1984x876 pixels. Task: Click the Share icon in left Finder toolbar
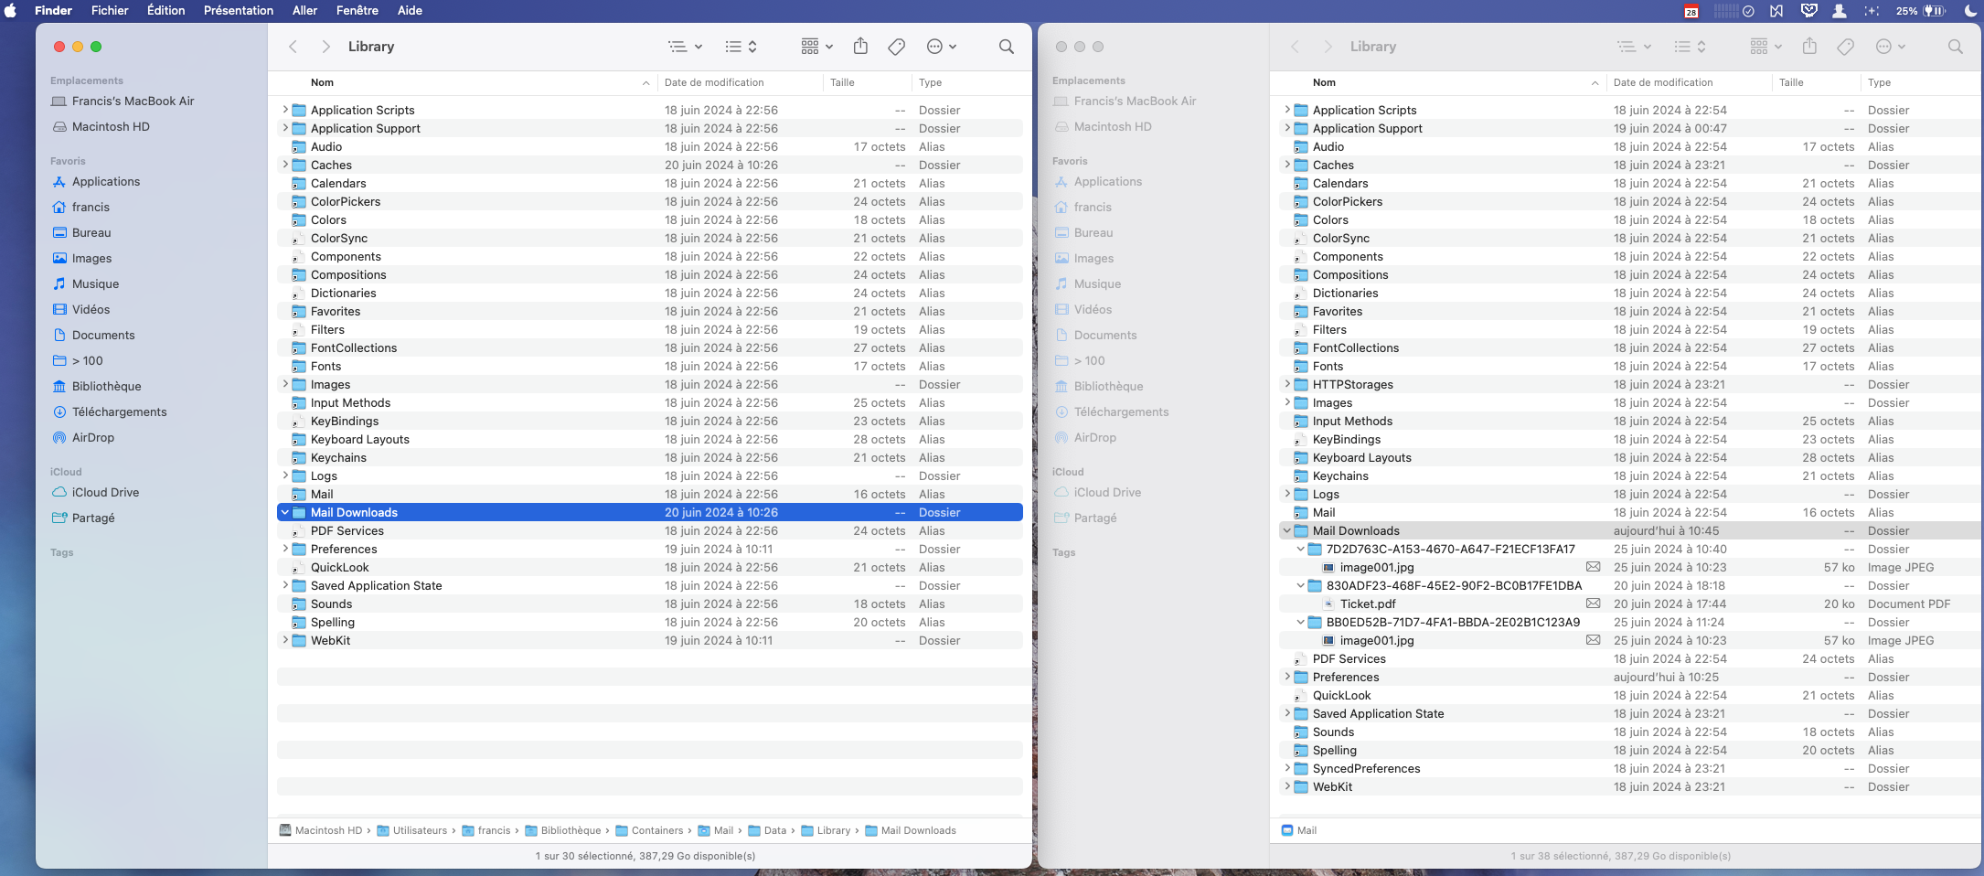click(x=860, y=47)
